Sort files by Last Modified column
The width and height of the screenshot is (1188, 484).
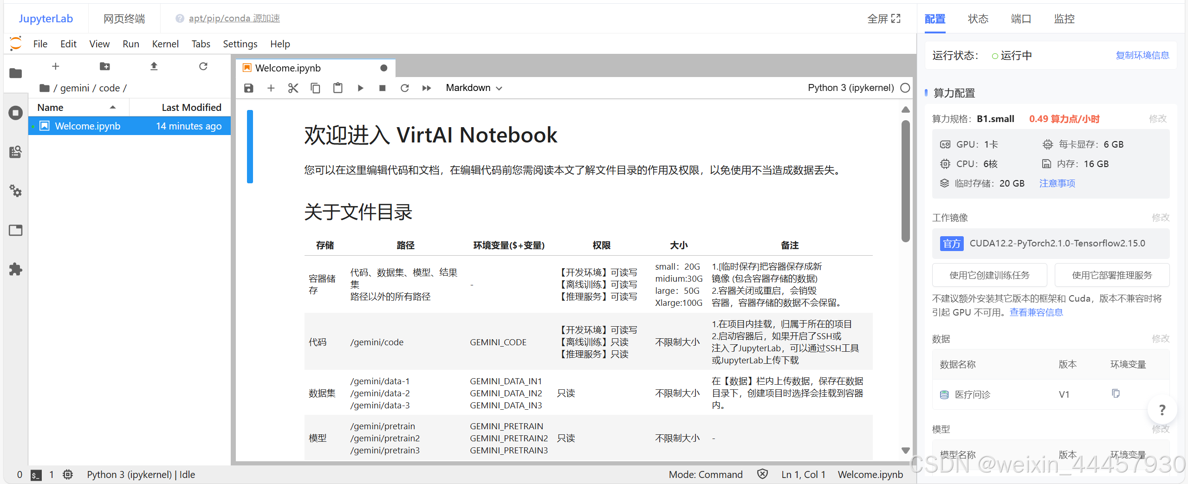[x=180, y=107]
